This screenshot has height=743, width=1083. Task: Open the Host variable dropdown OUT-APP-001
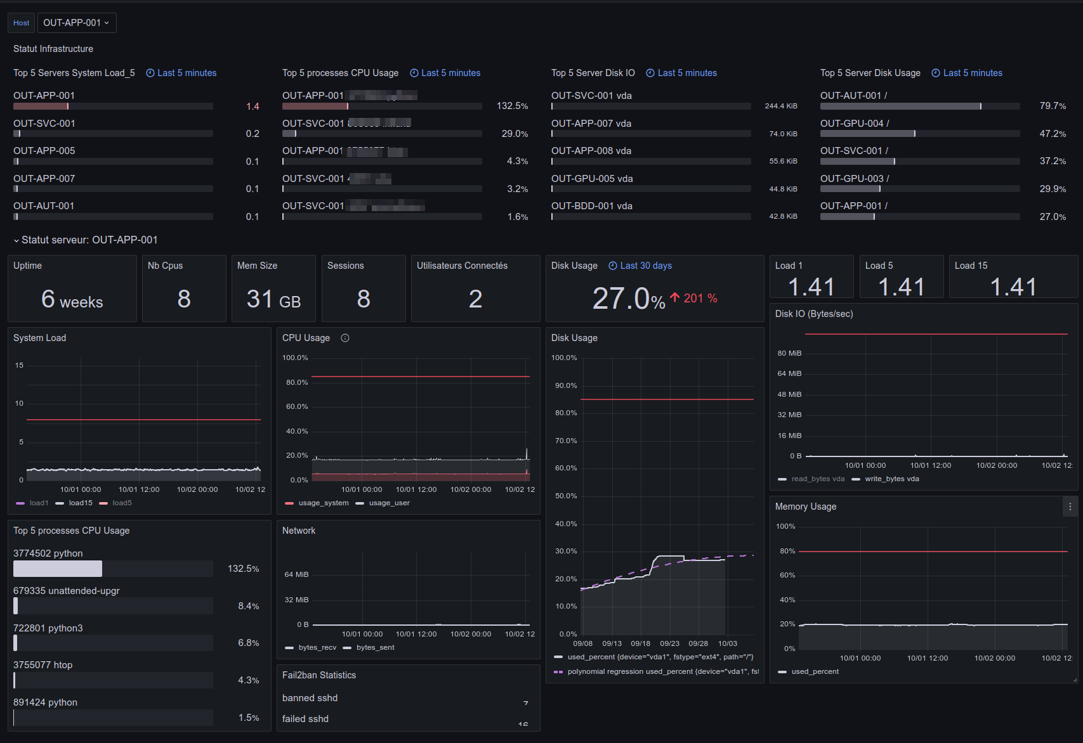[77, 23]
